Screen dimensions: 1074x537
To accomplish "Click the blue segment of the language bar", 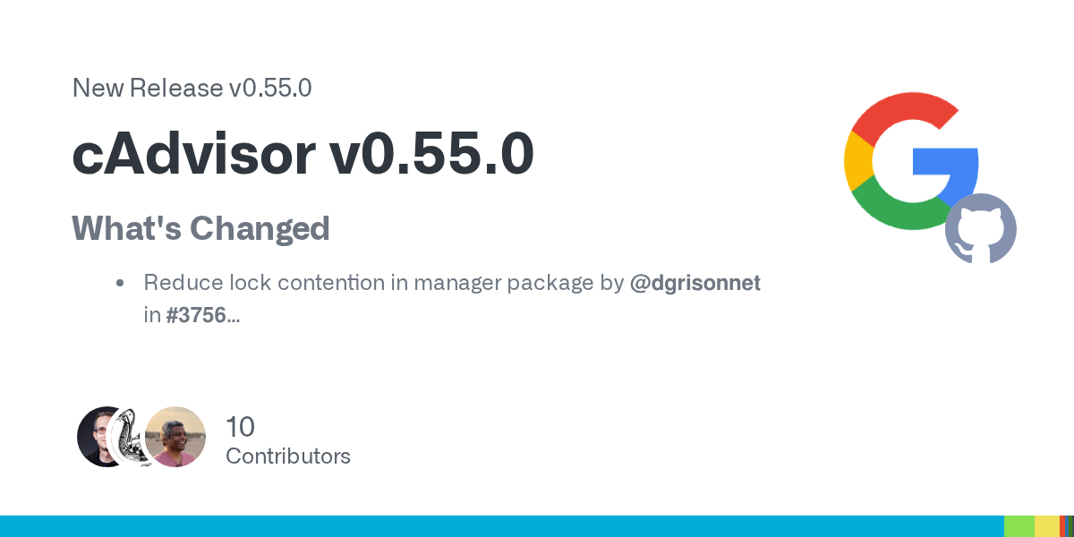I will (501, 526).
